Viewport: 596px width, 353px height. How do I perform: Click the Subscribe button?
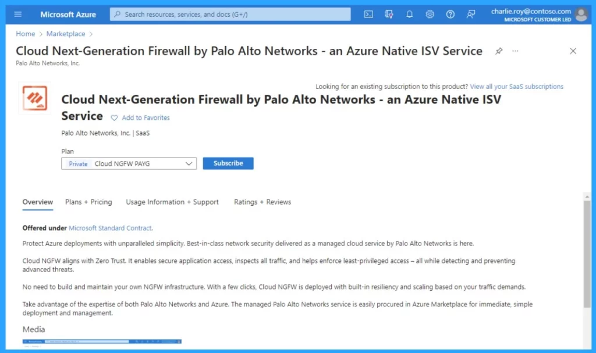click(x=228, y=163)
